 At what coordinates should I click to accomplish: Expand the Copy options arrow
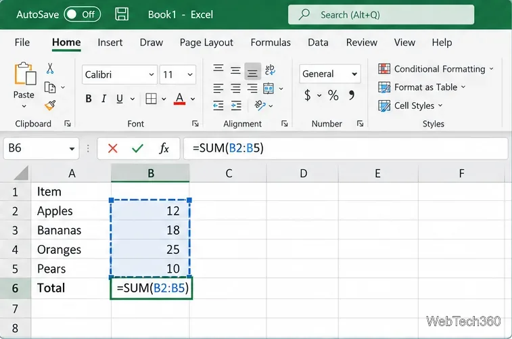point(63,87)
